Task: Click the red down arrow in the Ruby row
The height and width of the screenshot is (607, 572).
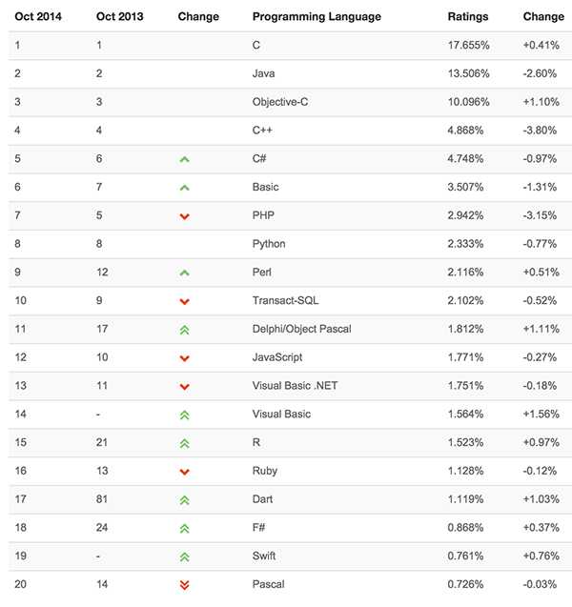Action: [x=185, y=472]
